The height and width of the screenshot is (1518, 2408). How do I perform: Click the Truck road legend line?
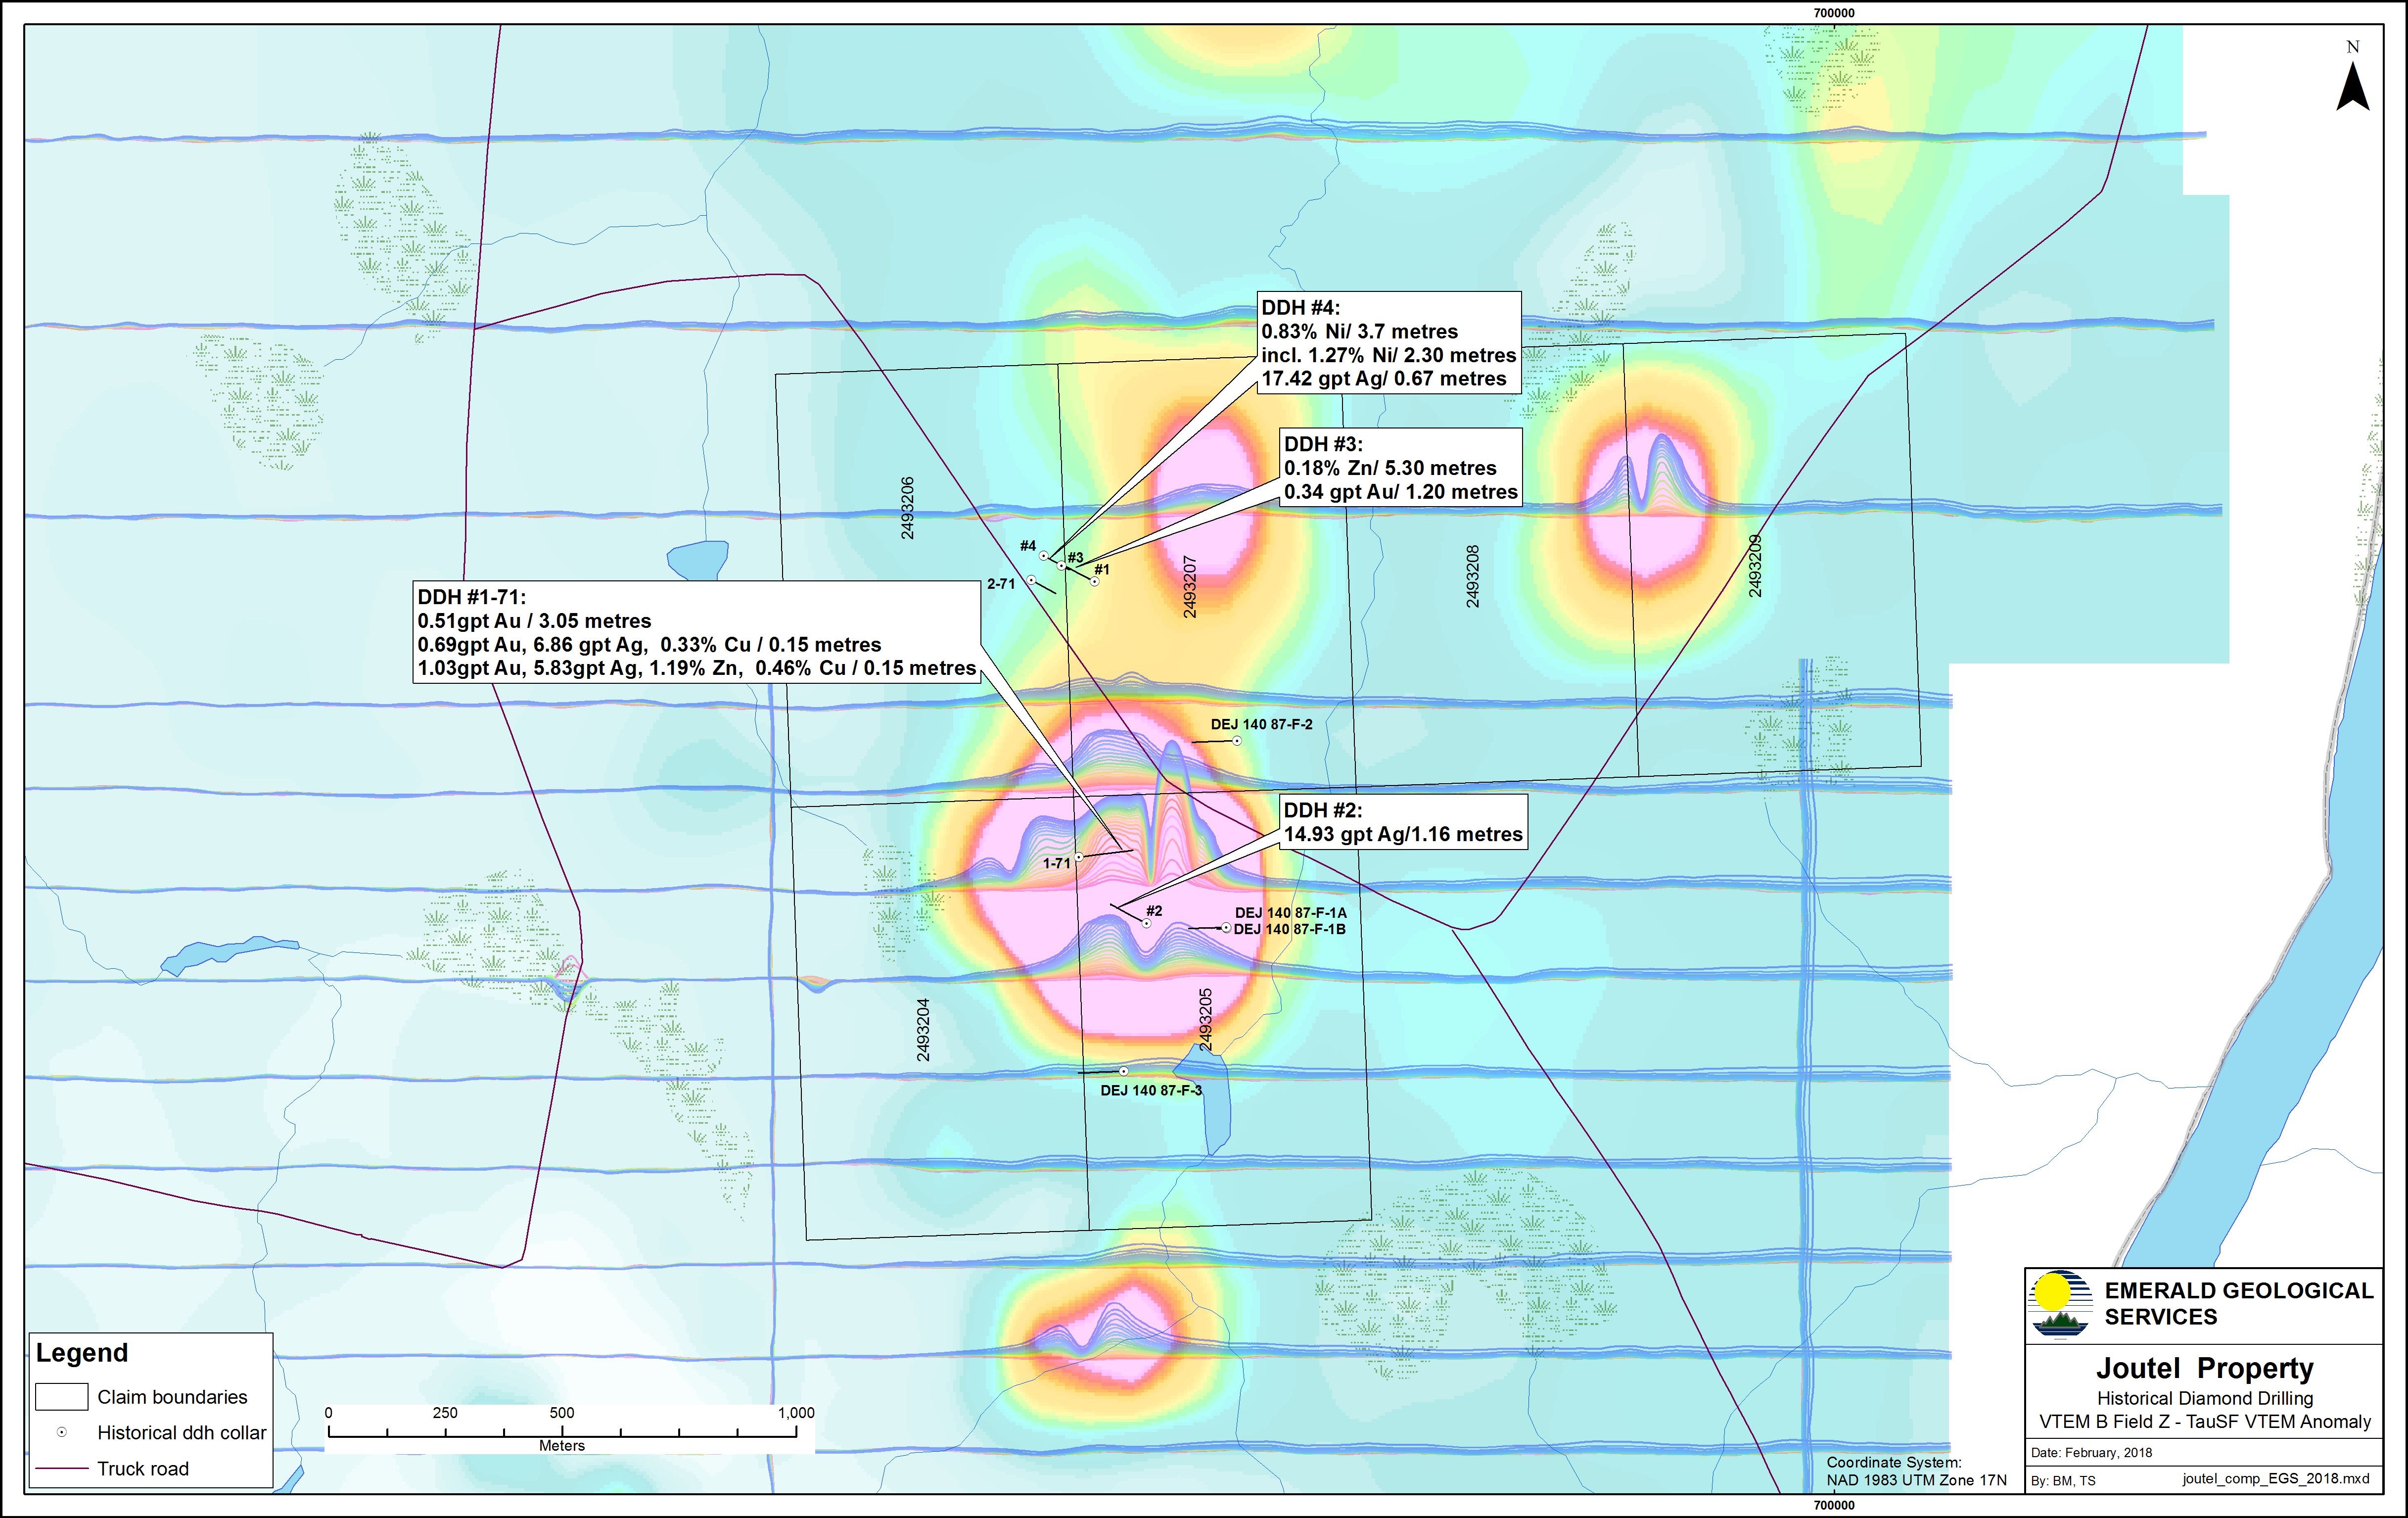point(62,1469)
